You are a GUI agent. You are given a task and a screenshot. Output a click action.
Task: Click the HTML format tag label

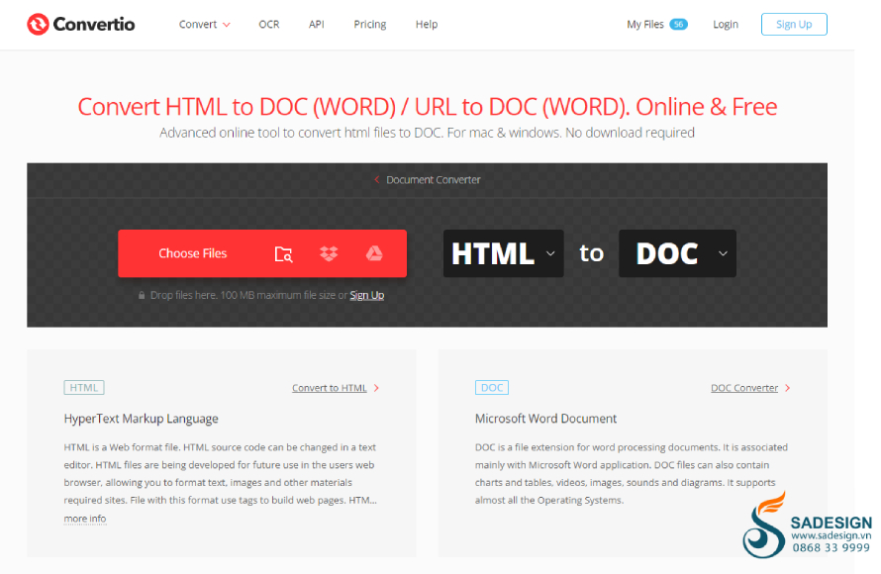coord(84,388)
